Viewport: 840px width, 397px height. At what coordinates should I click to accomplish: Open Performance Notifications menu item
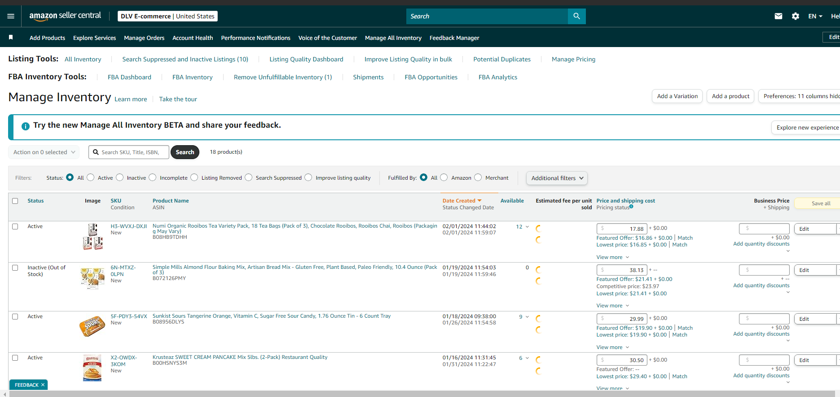point(255,38)
